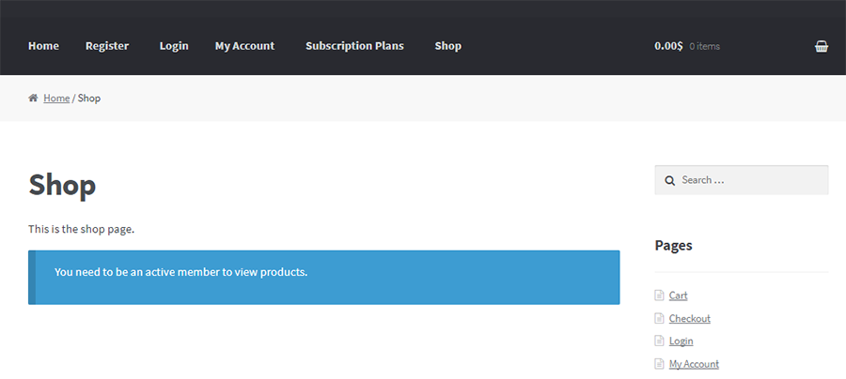
Task: Click the page icon beside Cart
Action: pos(659,295)
